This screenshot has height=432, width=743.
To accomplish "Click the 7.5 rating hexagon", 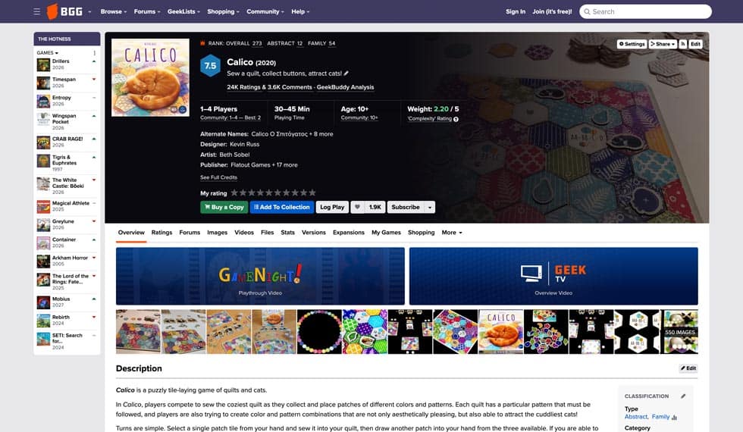I will coord(211,66).
